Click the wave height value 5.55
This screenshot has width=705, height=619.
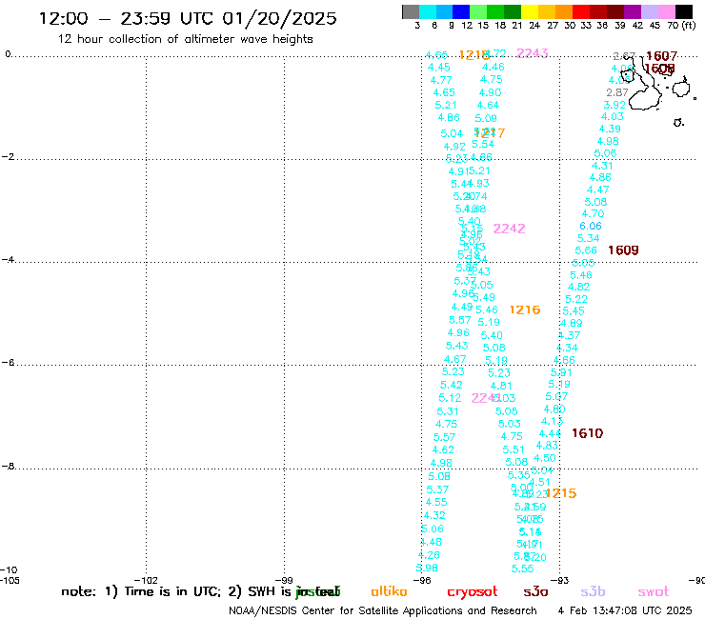tap(522, 569)
